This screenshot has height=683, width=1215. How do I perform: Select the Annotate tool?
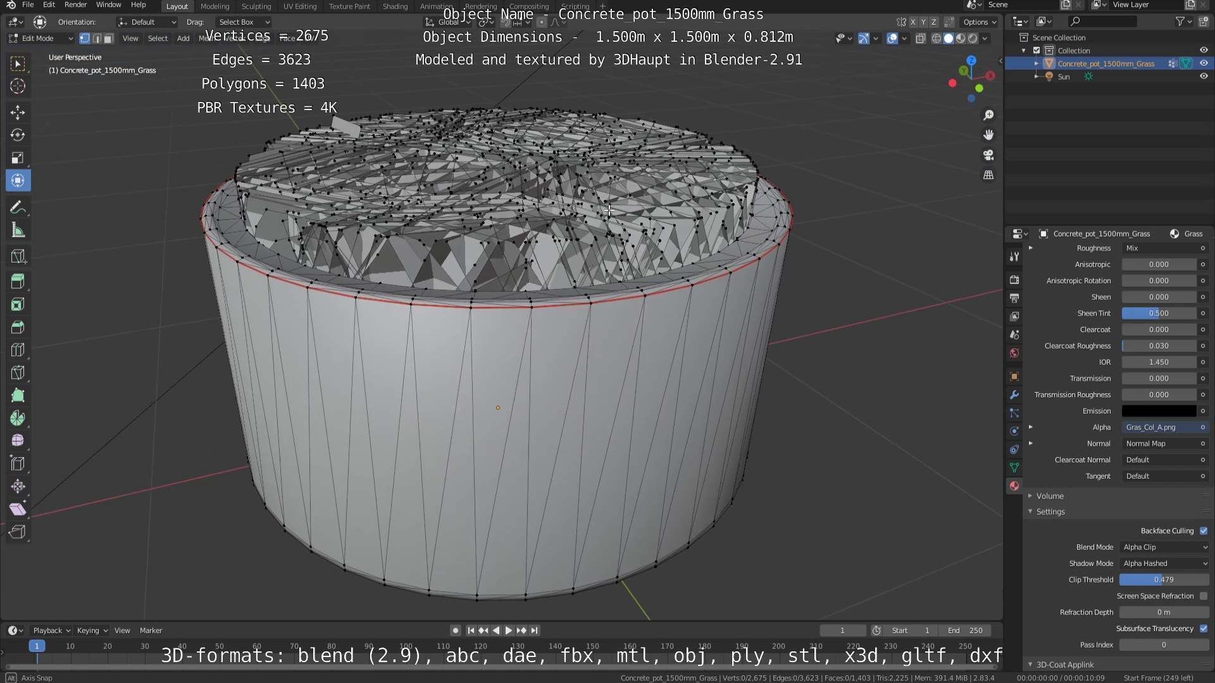[x=18, y=207]
